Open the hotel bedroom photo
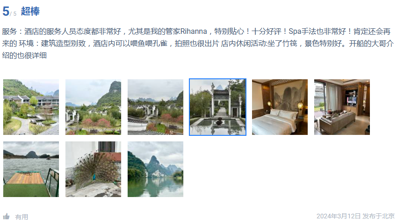 point(280,107)
